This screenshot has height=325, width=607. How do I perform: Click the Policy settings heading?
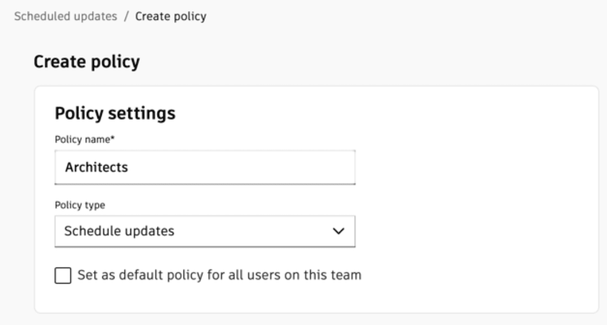pos(115,114)
